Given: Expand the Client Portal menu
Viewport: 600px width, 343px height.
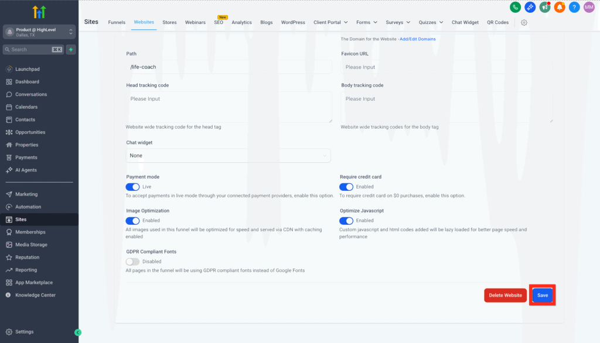Looking at the screenshot, I should 330,22.
